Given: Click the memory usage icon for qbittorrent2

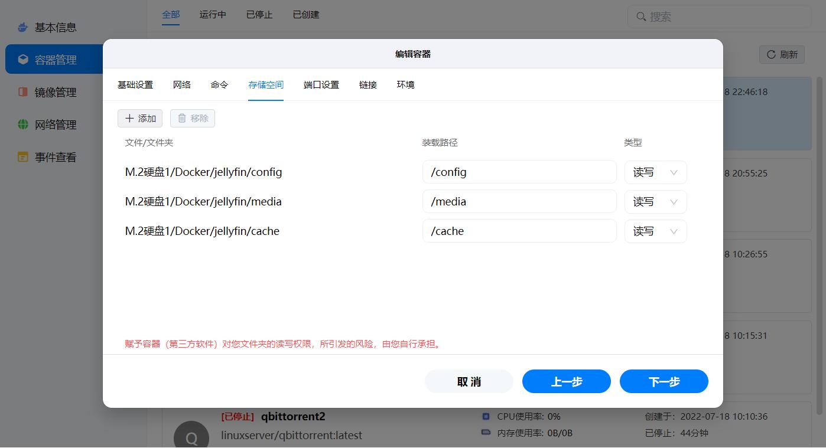Looking at the screenshot, I should point(486,433).
